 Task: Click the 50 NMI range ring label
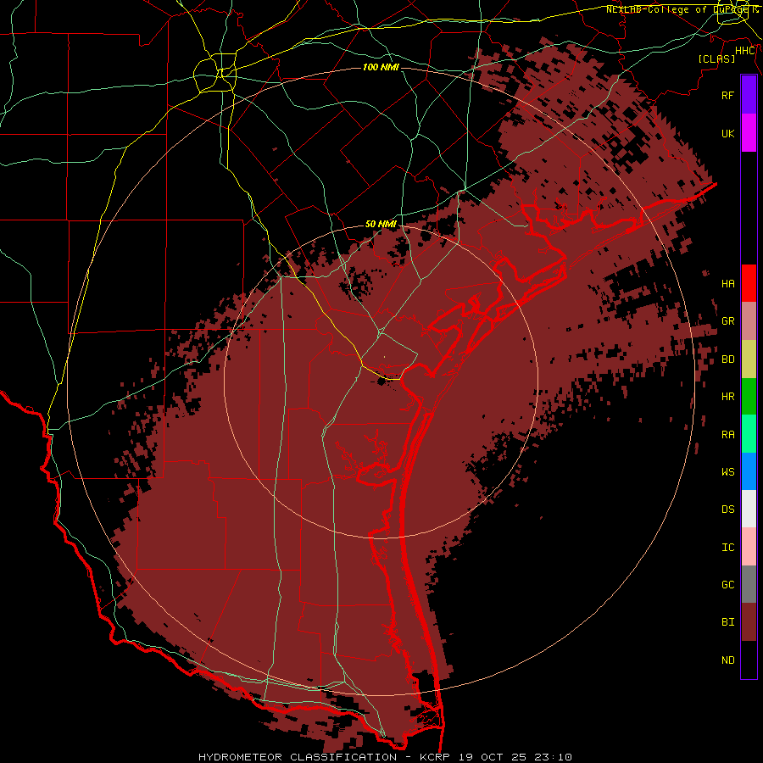[381, 224]
